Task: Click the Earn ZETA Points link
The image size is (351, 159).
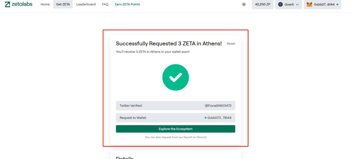Action: click(127, 4)
